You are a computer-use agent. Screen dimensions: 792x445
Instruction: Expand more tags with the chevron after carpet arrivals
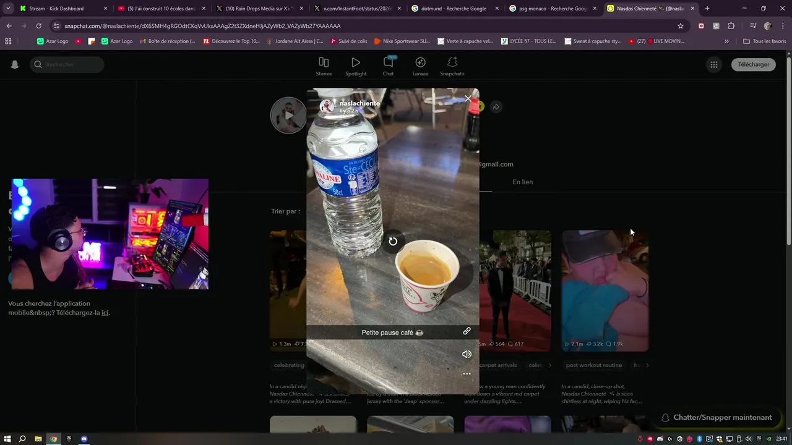coord(550,365)
